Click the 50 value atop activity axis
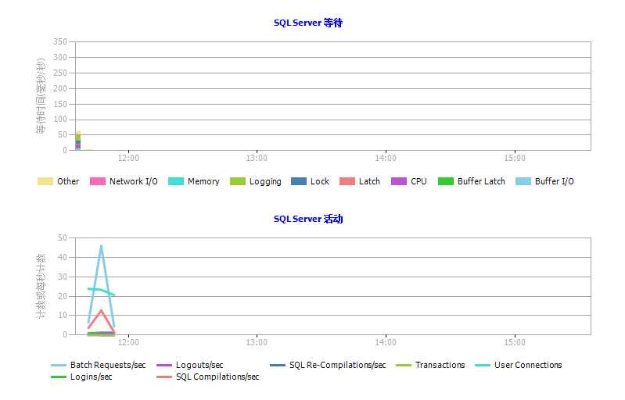Screen dimensions: 625x400 click(x=63, y=238)
